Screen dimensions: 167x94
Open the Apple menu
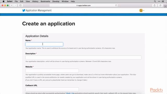tap(3, 1)
